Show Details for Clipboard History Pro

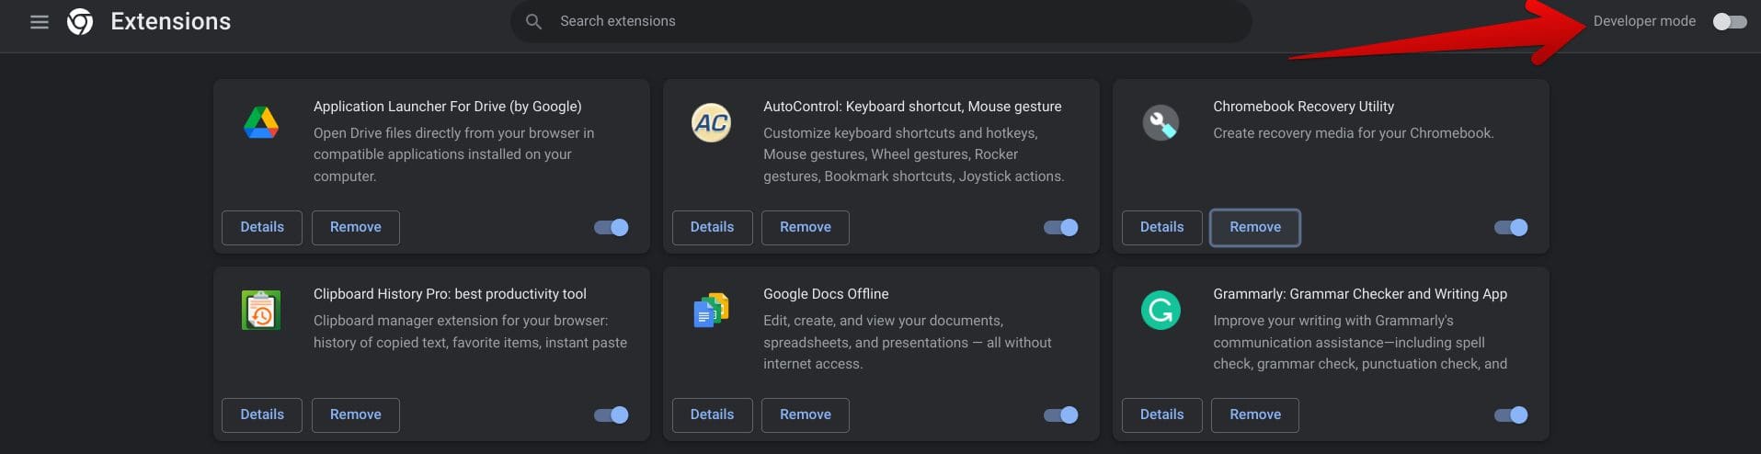[262, 414]
